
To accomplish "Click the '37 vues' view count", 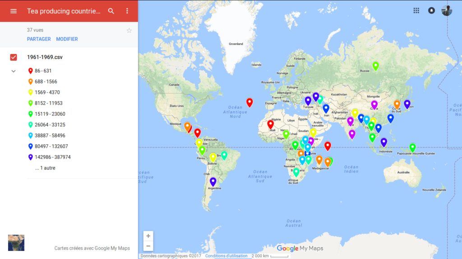I will tap(35, 30).
